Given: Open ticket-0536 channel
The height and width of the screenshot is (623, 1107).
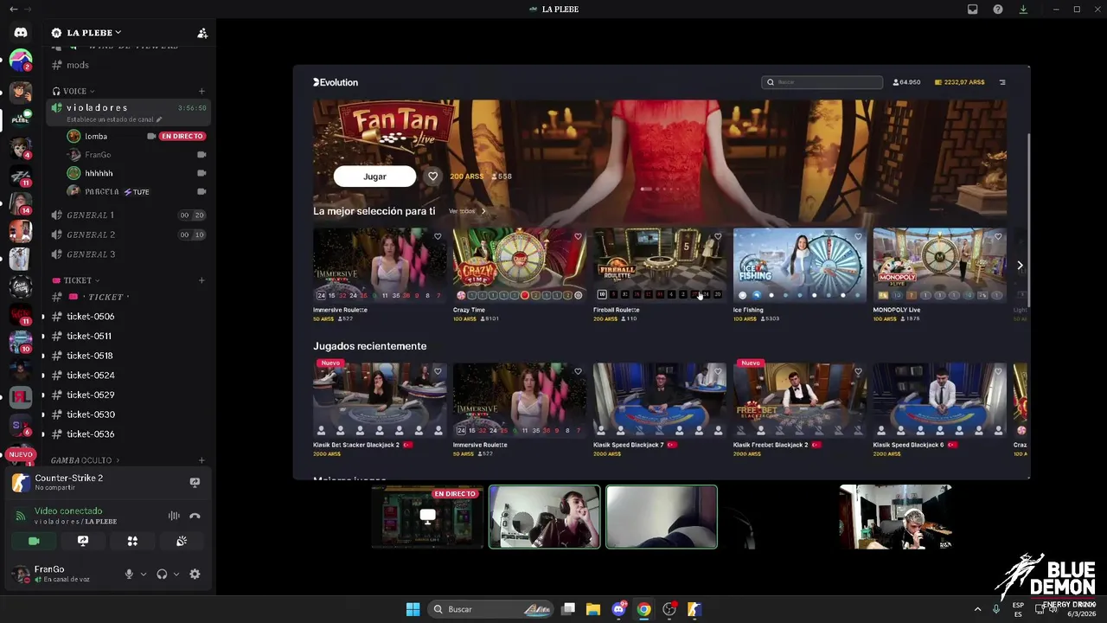Looking at the screenshot, I should (128, 434).
